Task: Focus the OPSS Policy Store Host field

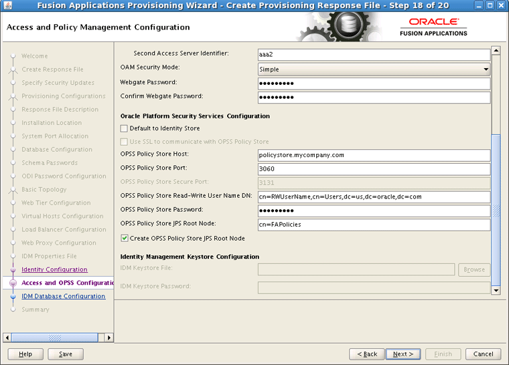Action: [374, 155]
